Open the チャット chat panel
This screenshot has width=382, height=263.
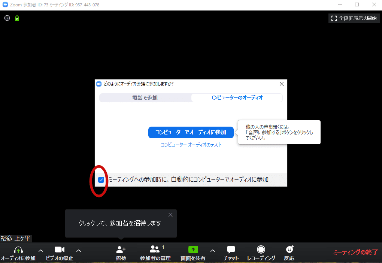pyautogui.click(x=231, y=251)
